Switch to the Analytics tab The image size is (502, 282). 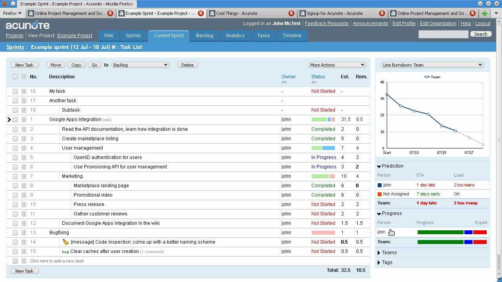[x=235, y=36]
